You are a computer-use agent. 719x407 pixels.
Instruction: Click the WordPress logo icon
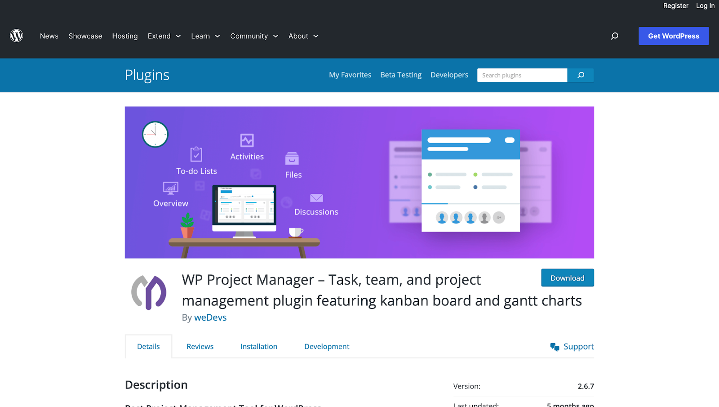click(17, 36)
